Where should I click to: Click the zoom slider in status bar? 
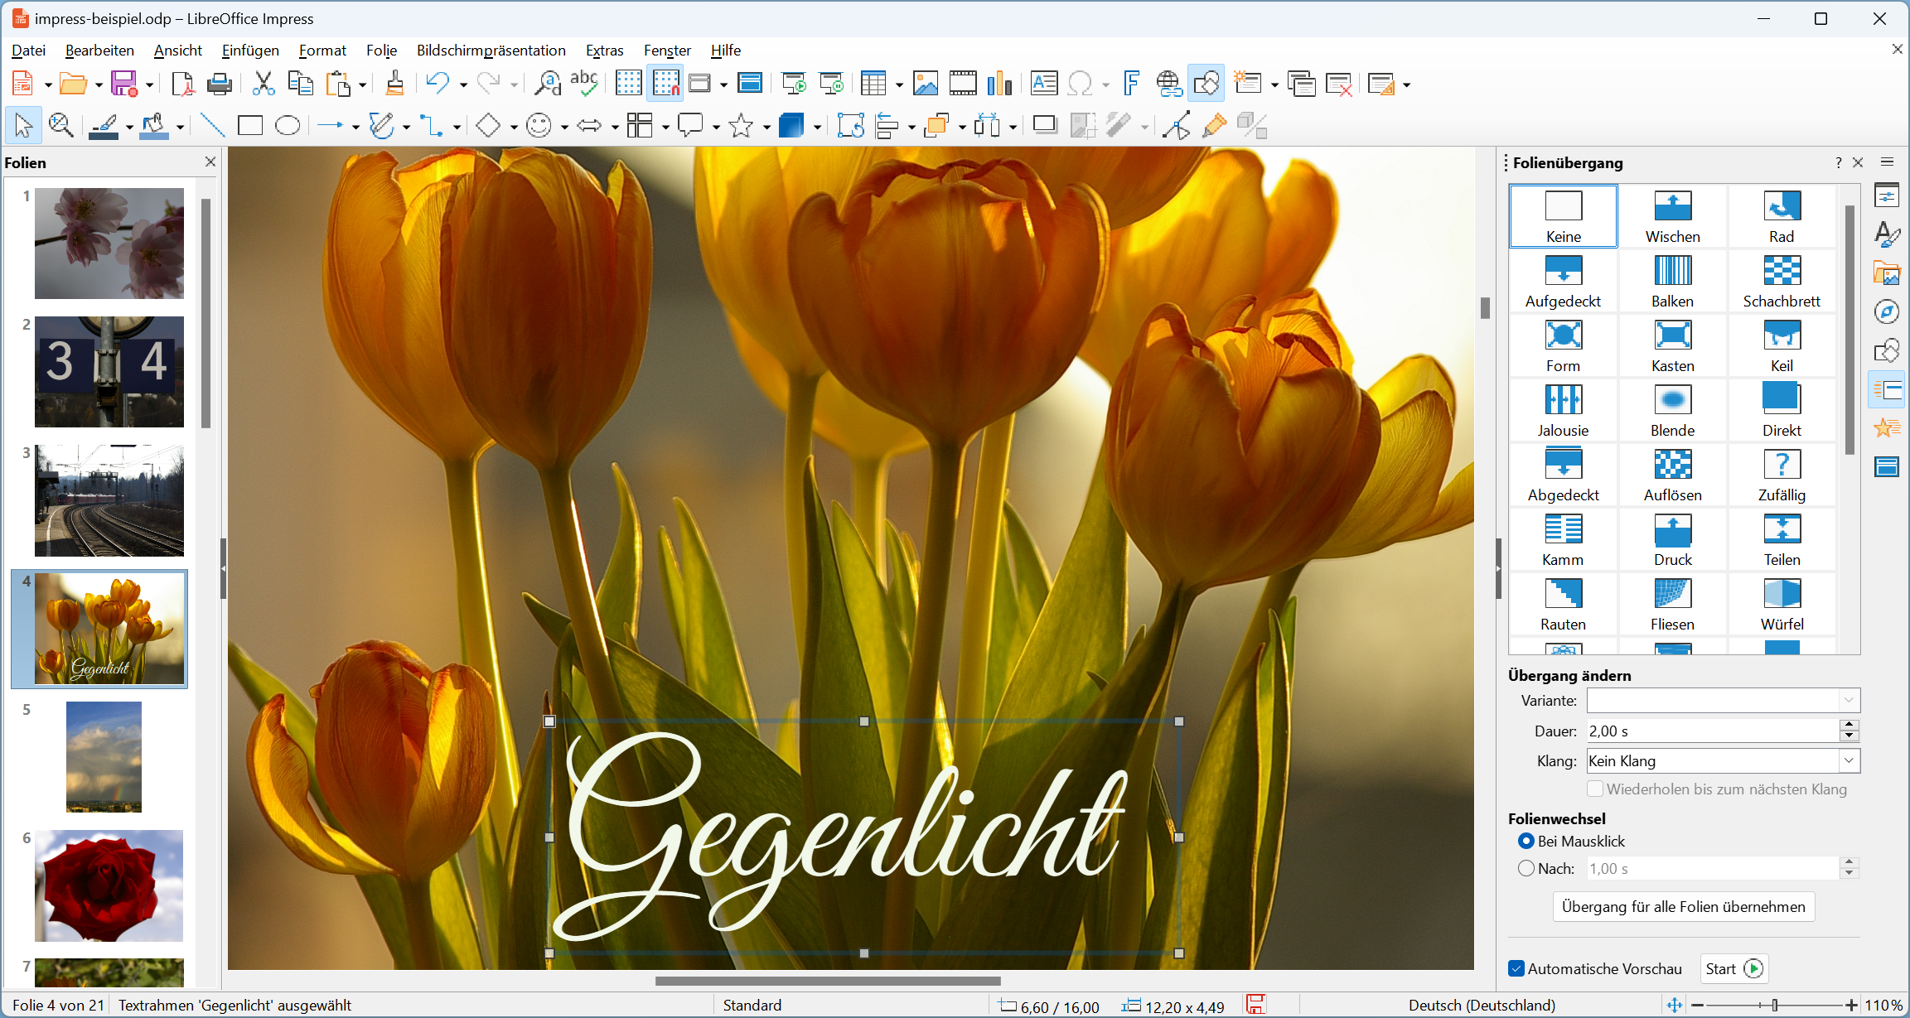coord(1773,1005)
